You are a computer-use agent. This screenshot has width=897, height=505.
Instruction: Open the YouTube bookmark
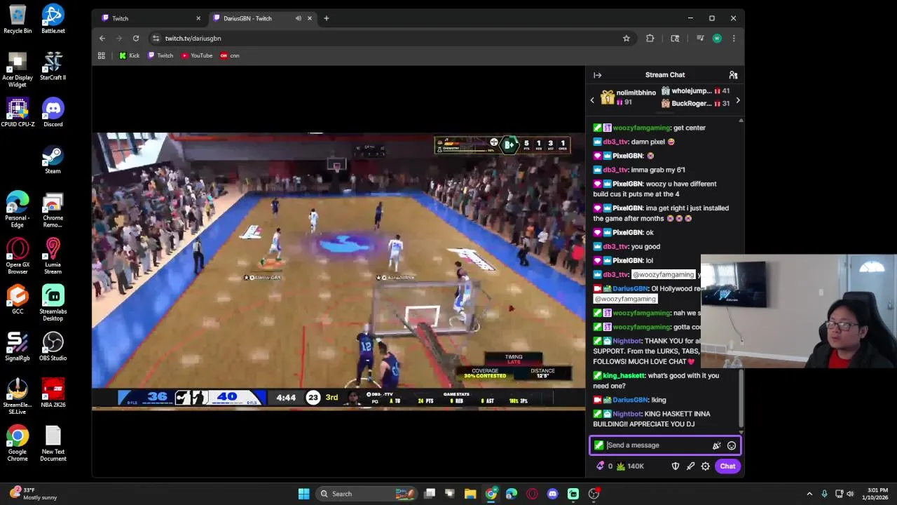[x=197, y=55]
